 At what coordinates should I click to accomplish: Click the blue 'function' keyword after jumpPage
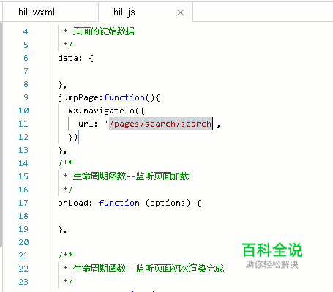124,97
